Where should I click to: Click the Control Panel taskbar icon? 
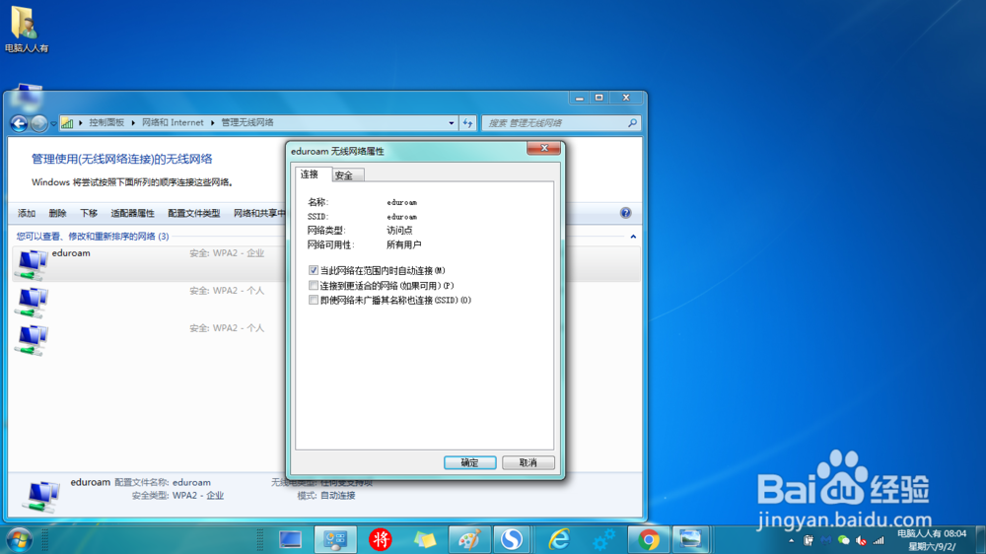click(x=335, y=539)
